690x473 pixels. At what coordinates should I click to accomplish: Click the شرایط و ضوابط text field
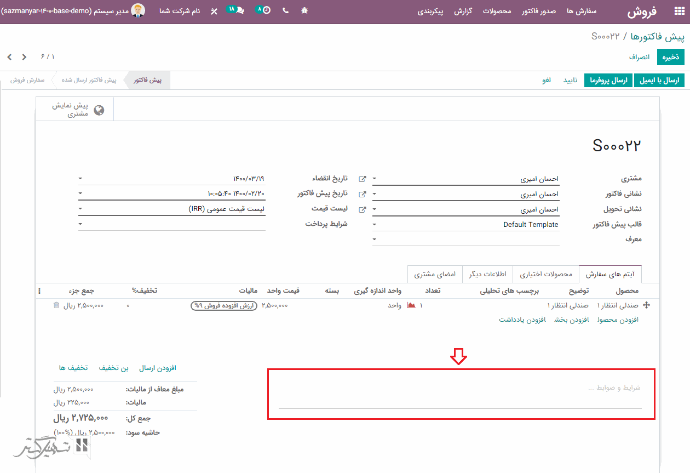pyautogui.click(x=460, y=388)
